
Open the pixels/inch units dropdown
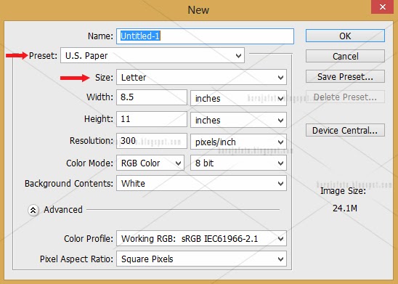(x=238, y=142)
